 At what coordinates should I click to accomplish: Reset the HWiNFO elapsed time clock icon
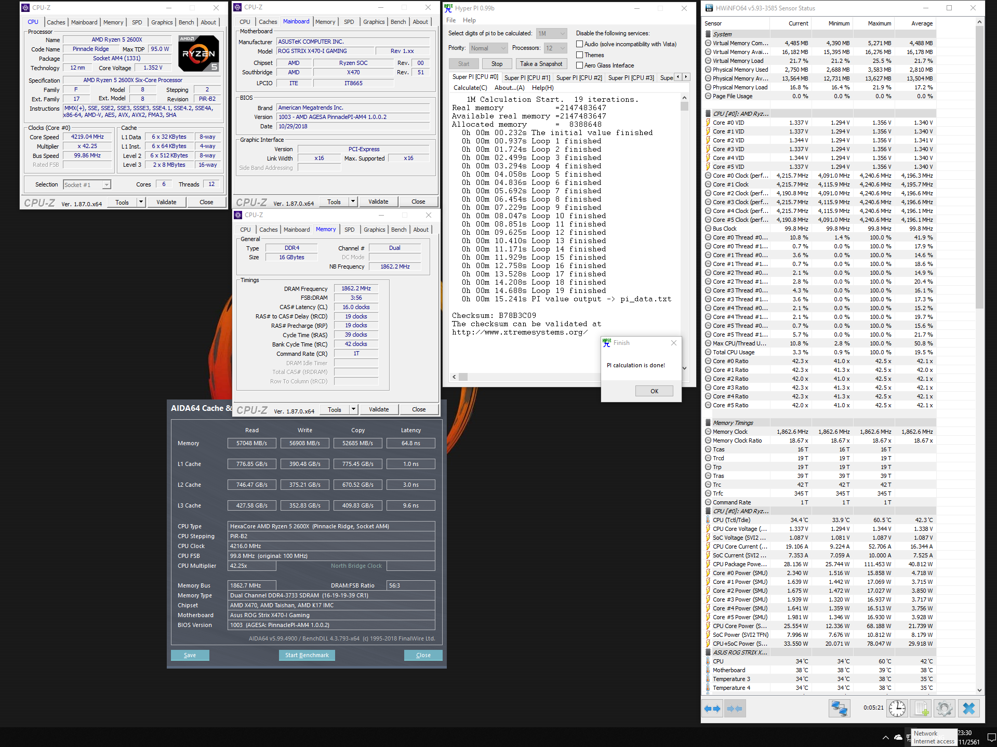pos(897,709)
